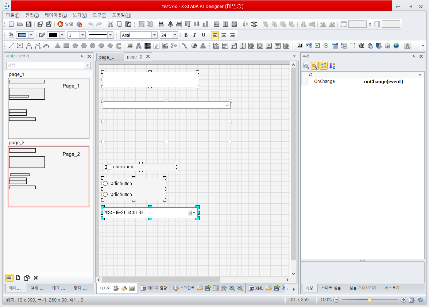Insert web browser globe control
The image size is (429, 307).
point(396,46)
